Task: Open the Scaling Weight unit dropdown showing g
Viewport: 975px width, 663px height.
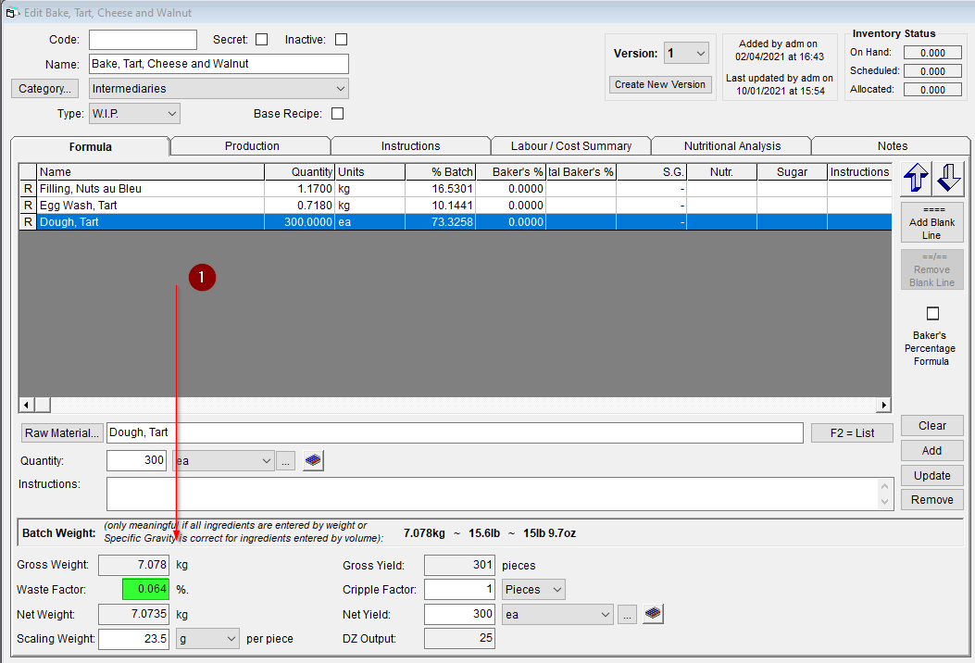Action: (x=207, y=639)
